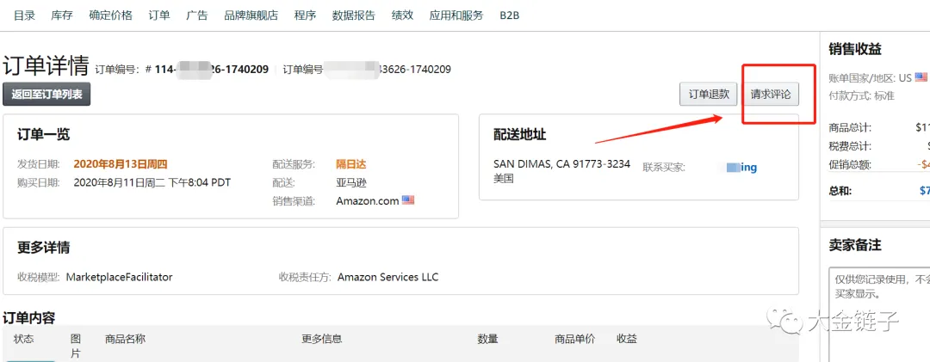This screenshot has height=362, width=930.
Task: Open the 数据报告 menu
Action: coord(354,15)
